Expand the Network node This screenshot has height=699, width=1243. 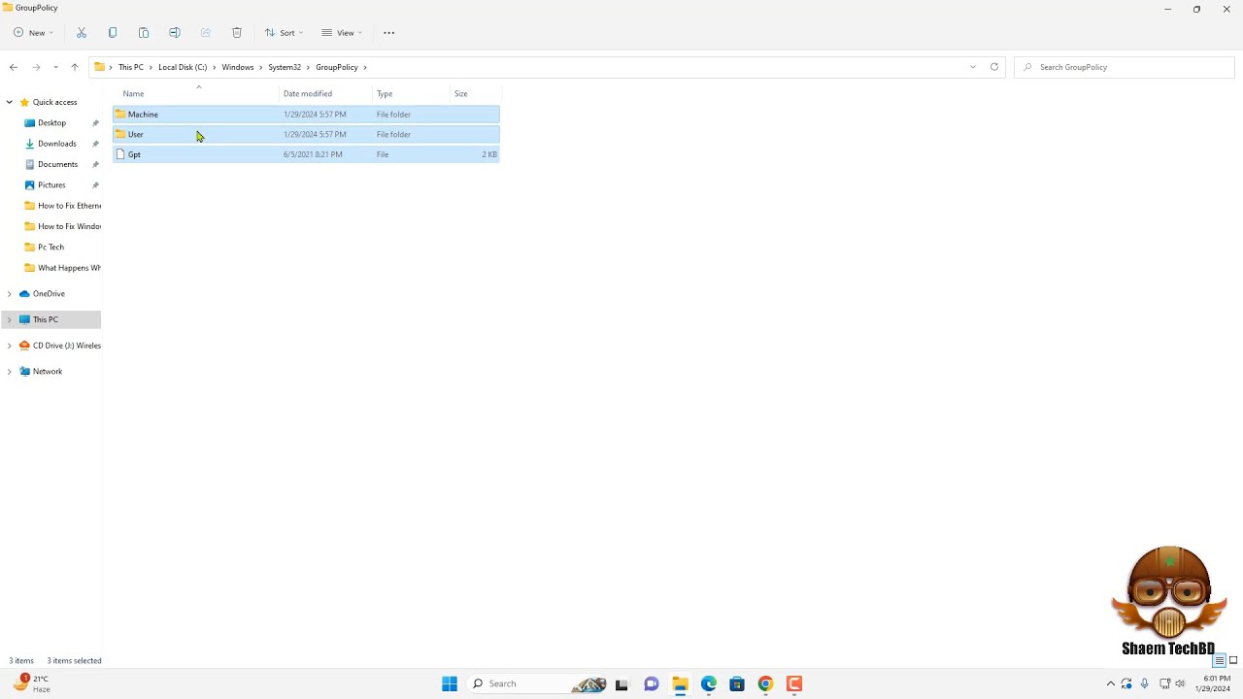[x=10, y=372]
